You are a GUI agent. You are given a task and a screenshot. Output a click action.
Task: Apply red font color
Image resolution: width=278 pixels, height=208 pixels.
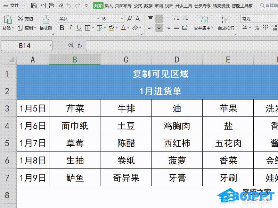(123, 28)
